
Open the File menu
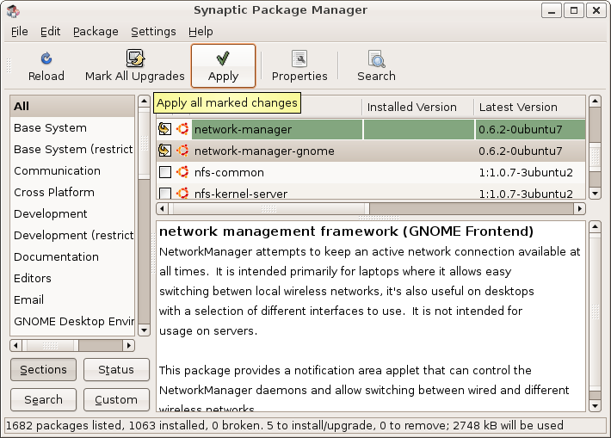tap(20, 32)
